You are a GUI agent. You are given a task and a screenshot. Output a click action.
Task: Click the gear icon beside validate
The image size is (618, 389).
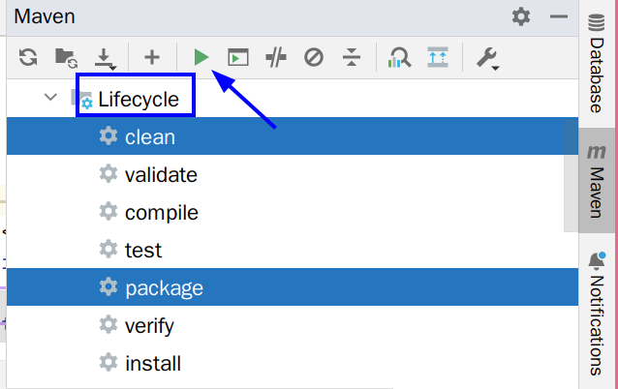pyautogui.click(x=108, y=173)
